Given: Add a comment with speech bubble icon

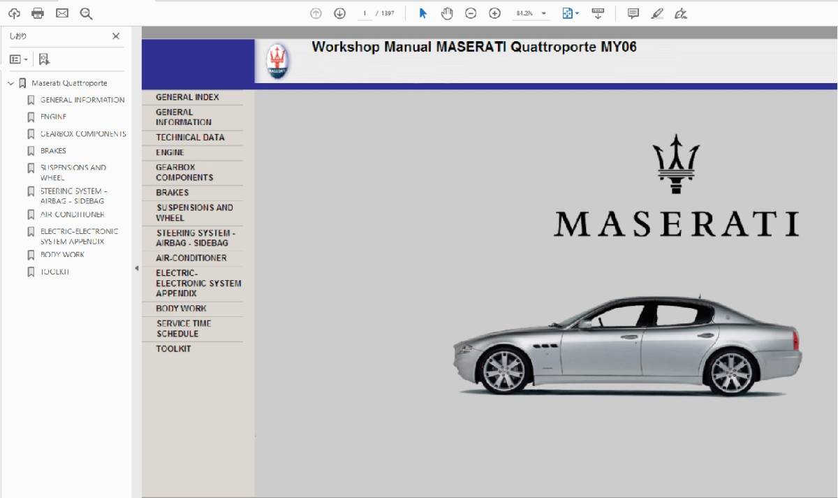Looking at the screenshot, I should [633, 13].
